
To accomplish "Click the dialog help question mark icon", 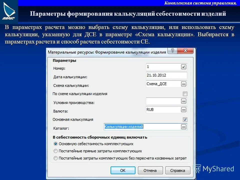I will pyautogui.click(x=172, y=51).
